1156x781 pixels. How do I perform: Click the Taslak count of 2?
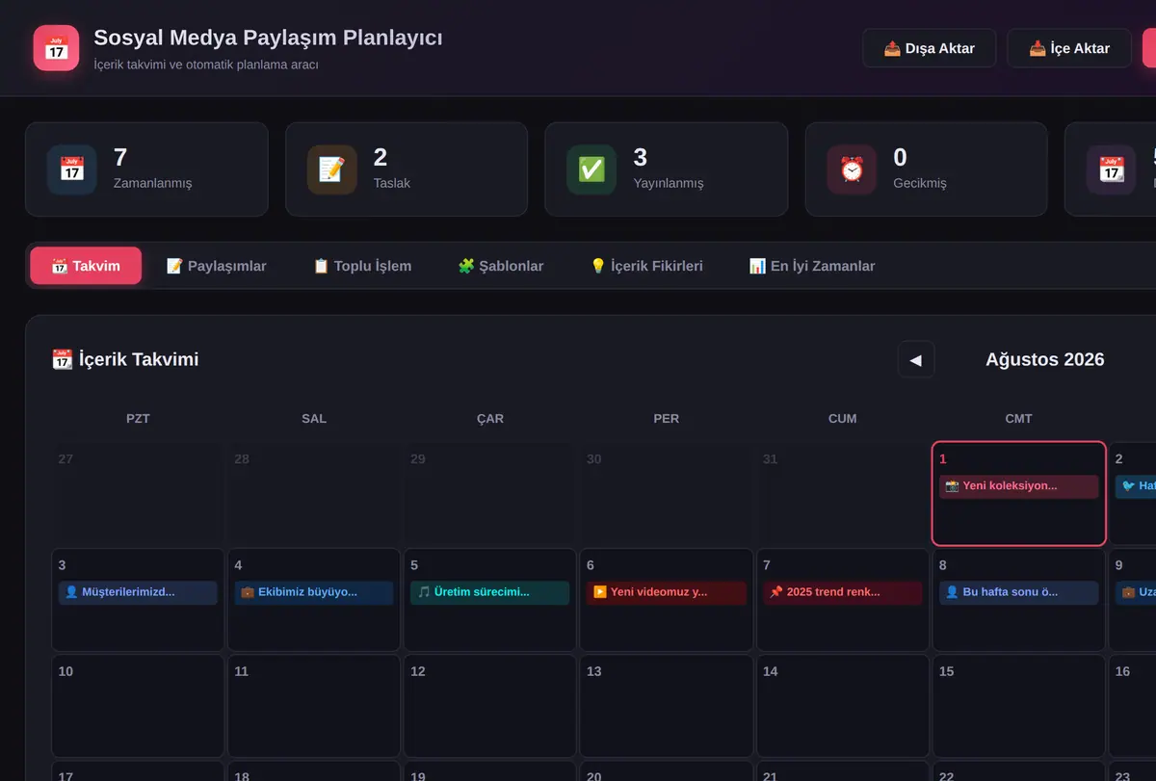click(381, 157)
